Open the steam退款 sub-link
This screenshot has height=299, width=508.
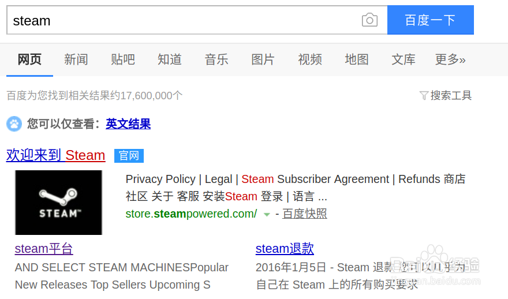tap(285, 249)
